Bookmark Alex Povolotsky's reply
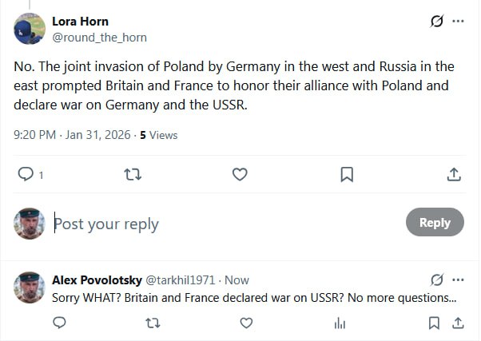The width and height of the screenshot is (481, 341). pyautogui.click(x=434, y=323)
